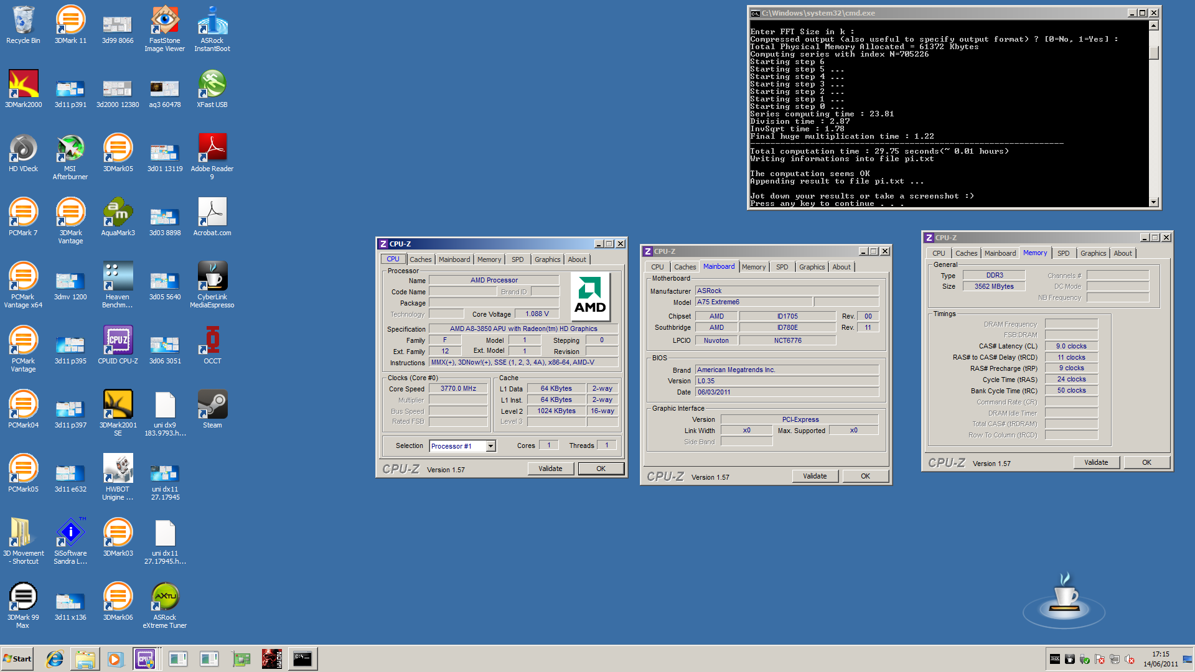Viewport: 1195px width, 672px height.
Task: Open Graphics tab in middle CPU-Z window
Action: pyautogui.click(x=812, y=267)
